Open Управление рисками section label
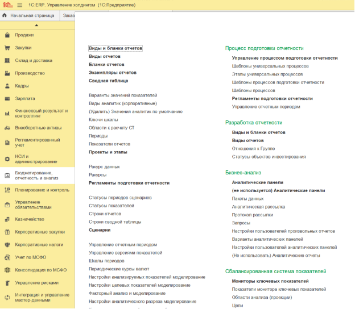This screenshot has width=355, height=309. [37, 283]
